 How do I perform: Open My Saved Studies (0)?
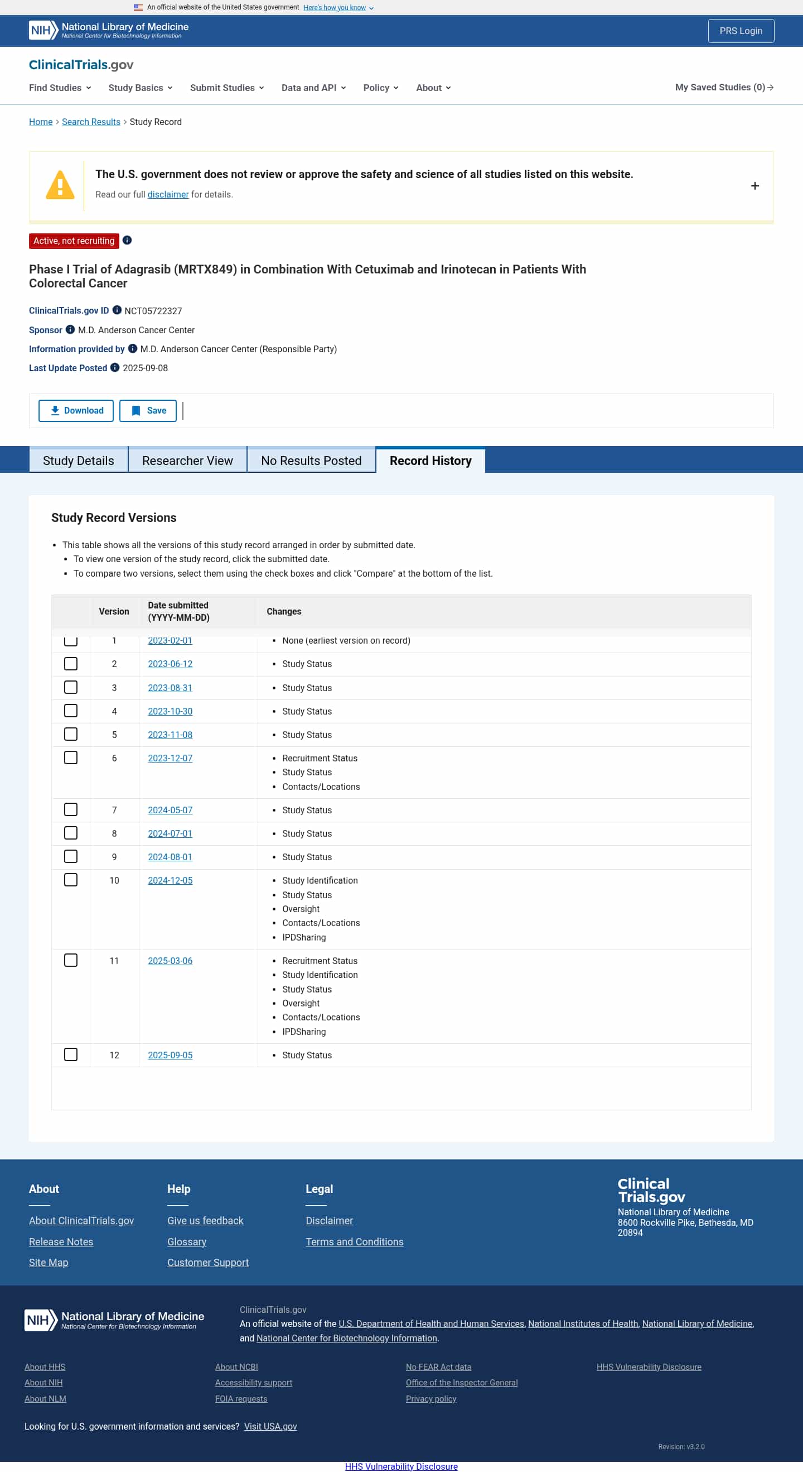[x=724, y=88]
